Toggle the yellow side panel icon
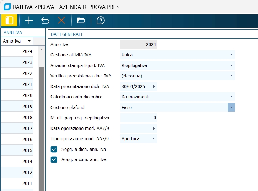This screenshot has height=191, width=258. click(x=9, y=20)
